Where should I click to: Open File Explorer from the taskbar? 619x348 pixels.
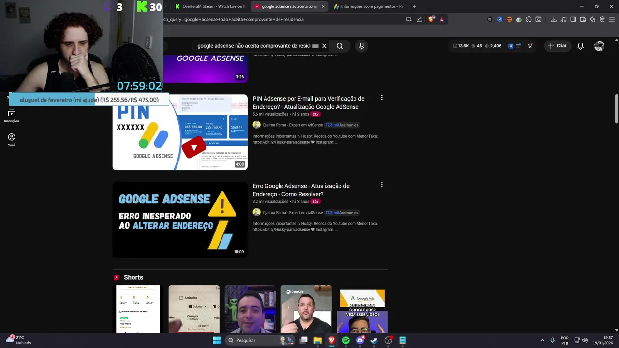tap(317, 340)
